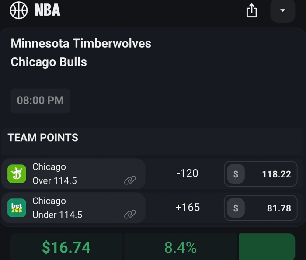The height and width of the screenshot is (260, 306).
Task: Click the Chicago Bulls team name
Action: tap(49, 62)
